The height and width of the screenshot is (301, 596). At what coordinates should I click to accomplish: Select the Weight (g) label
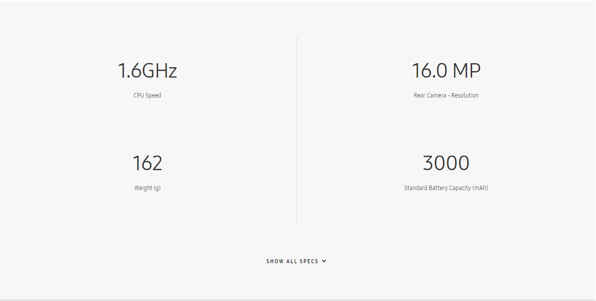[x=147, y=188]
